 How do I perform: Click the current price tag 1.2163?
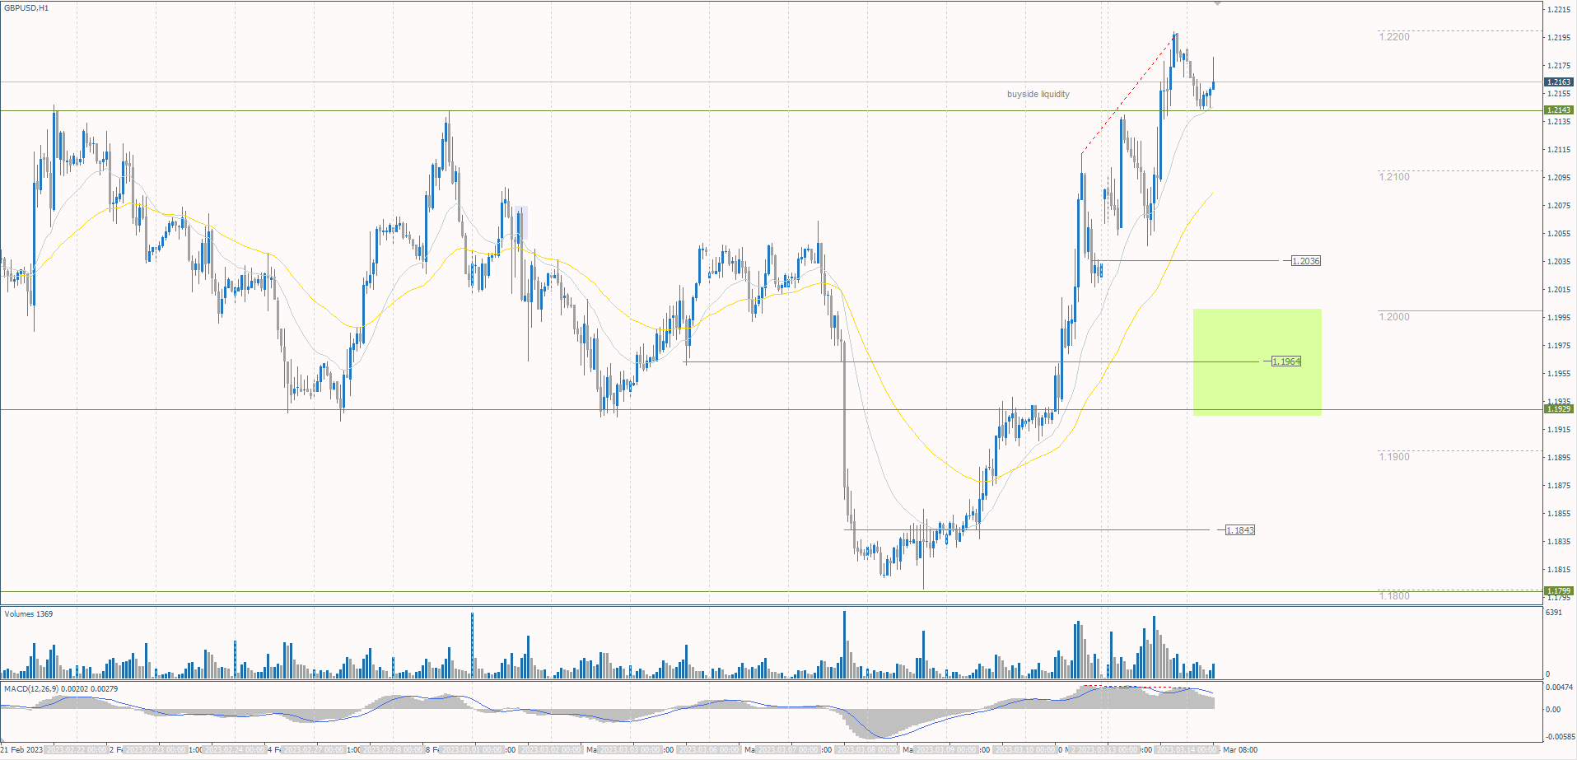click(x=1559, y=82)
